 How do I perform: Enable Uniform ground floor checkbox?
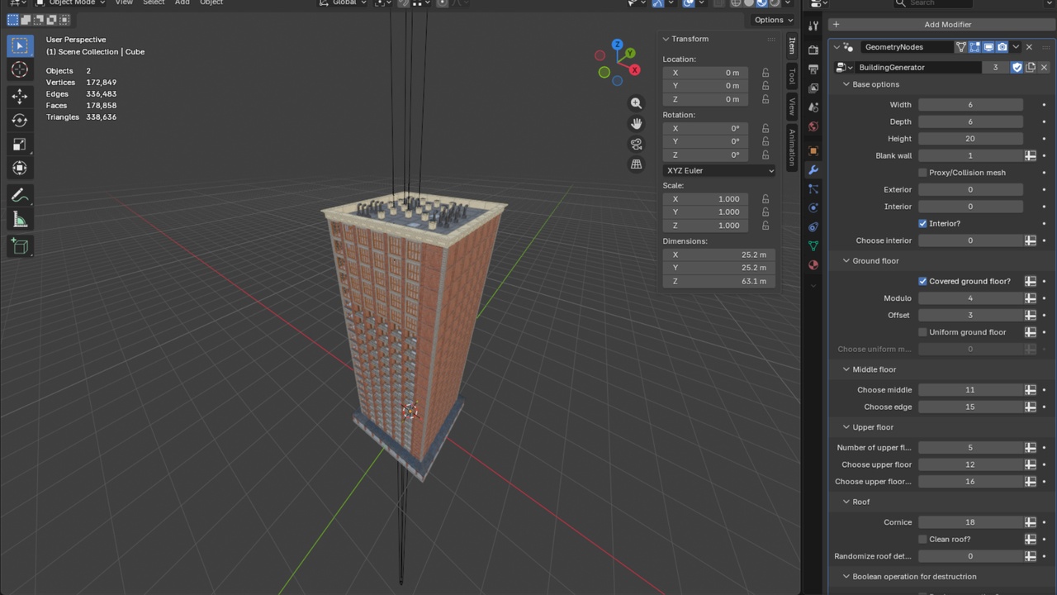[x=922, y=332]
